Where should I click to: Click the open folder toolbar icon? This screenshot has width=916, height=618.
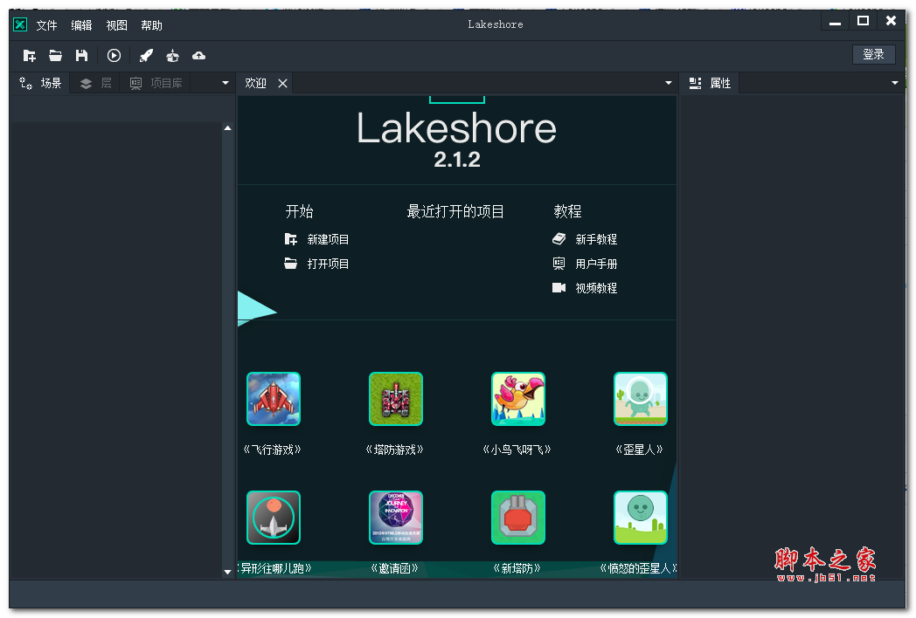pyautogui.click(x=55, y=56)
